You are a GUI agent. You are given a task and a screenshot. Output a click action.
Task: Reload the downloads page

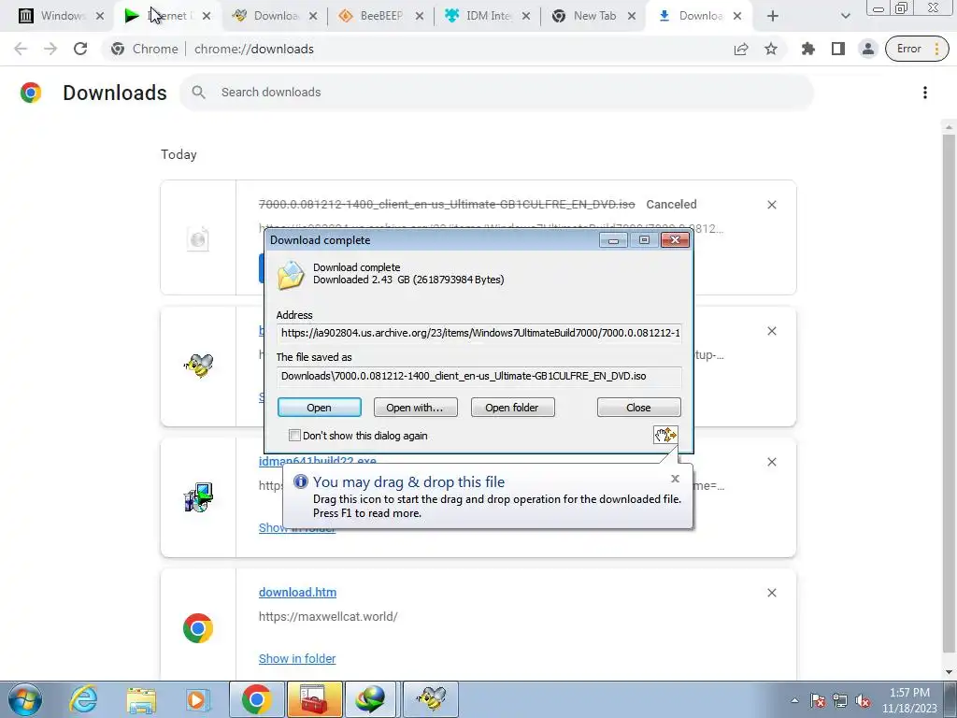pos(80,49)
